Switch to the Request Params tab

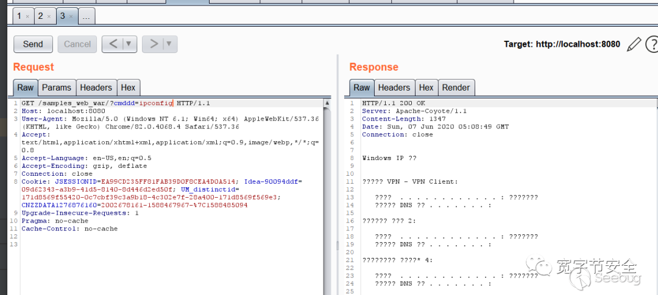click(x=57, y=88)
